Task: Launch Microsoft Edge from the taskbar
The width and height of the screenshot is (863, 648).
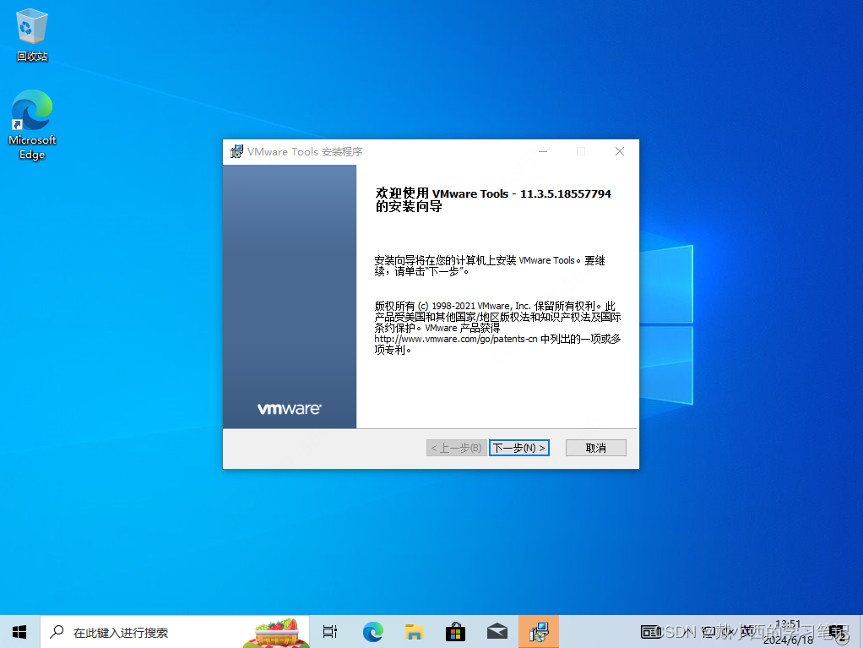Action: (372, 632)
